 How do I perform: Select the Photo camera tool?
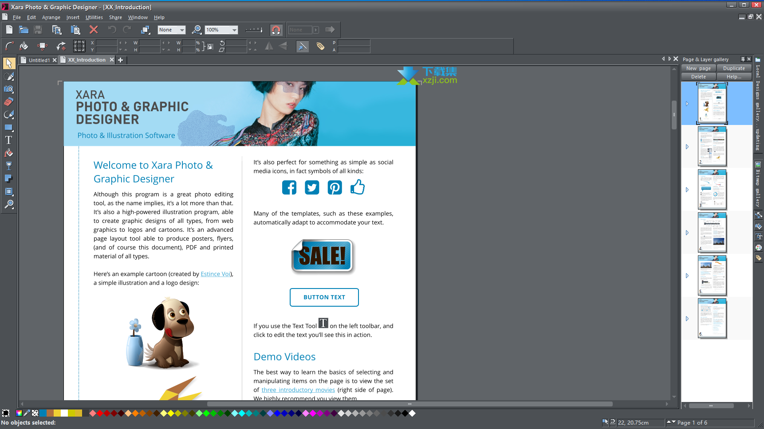[8, 89]
